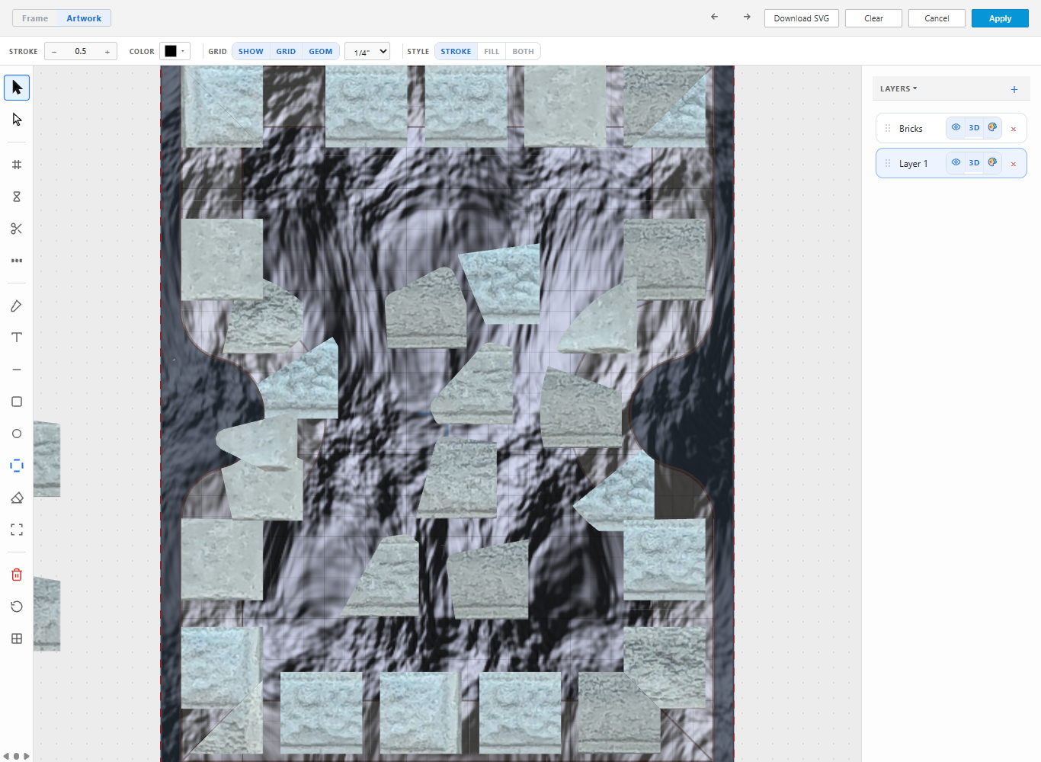Select the Layer 1 row
This screenshot has width=1041, height=762.
pos(951,163)
